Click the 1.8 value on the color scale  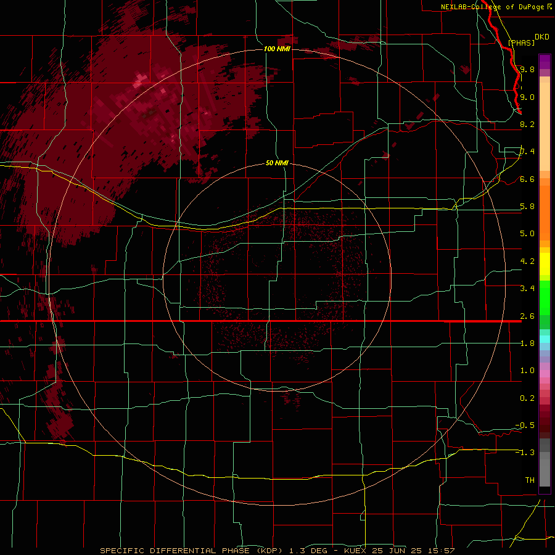[527, 343]
